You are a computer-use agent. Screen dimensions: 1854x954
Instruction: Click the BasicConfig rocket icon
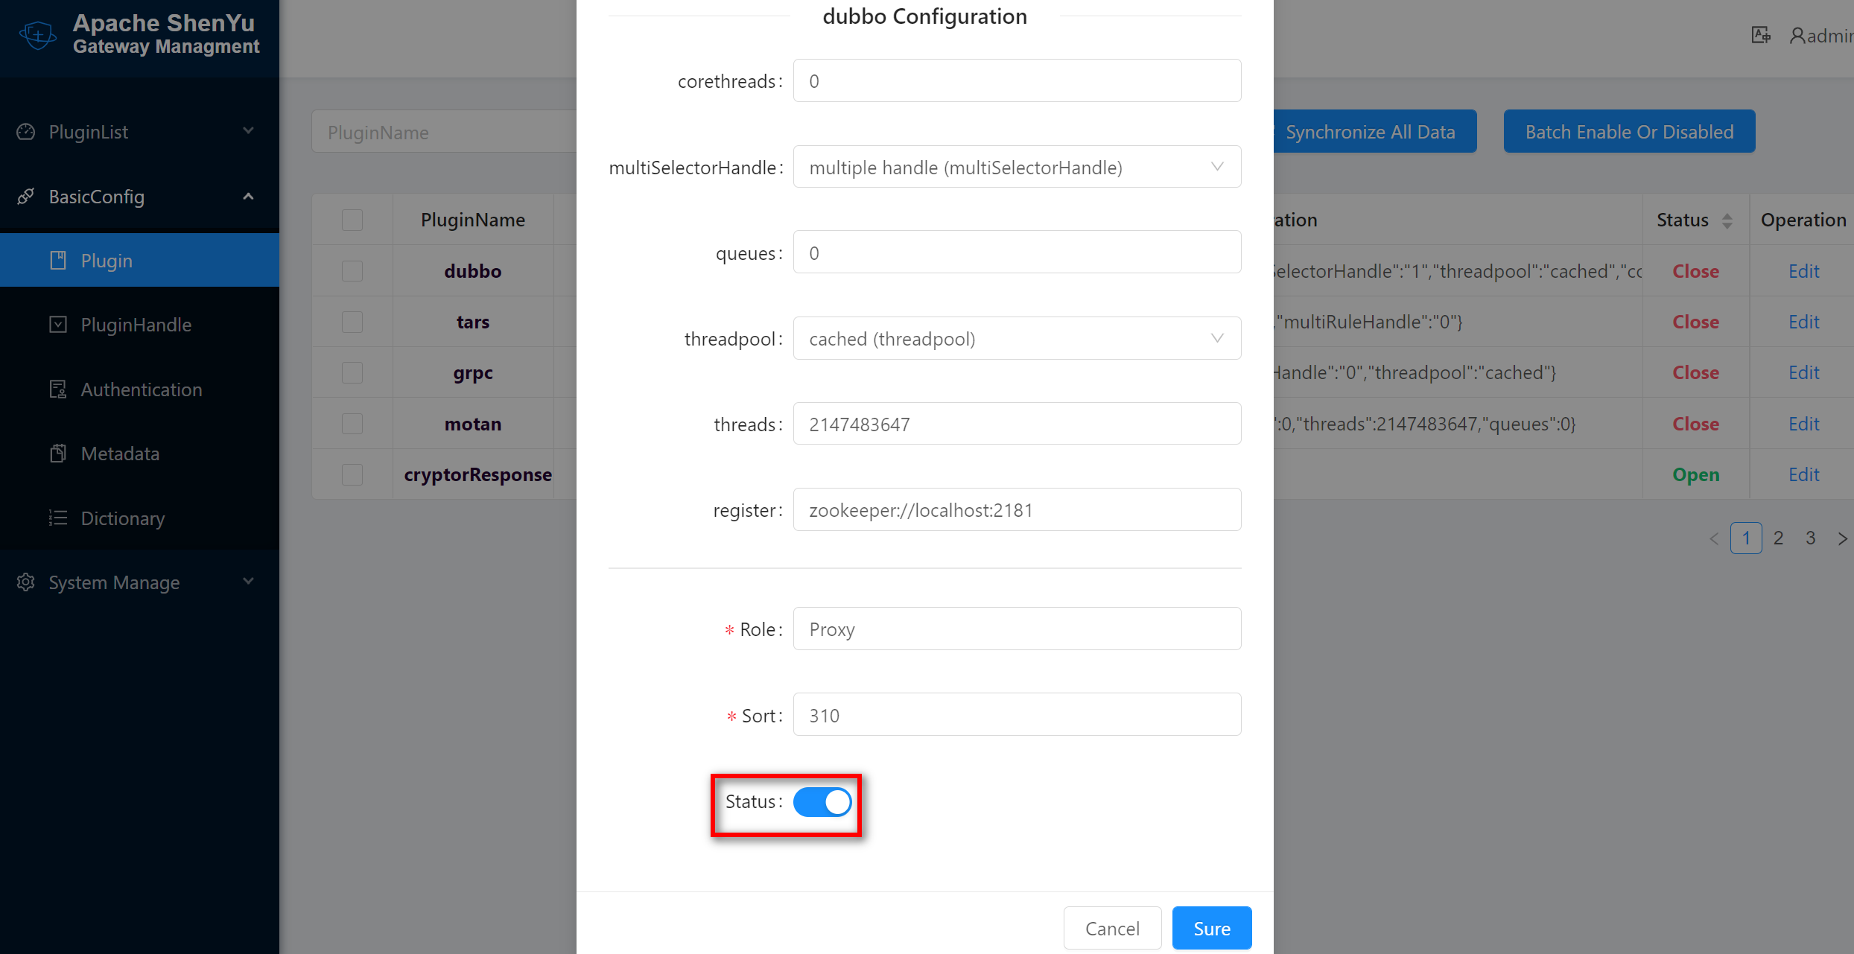(x=26, y=197)
